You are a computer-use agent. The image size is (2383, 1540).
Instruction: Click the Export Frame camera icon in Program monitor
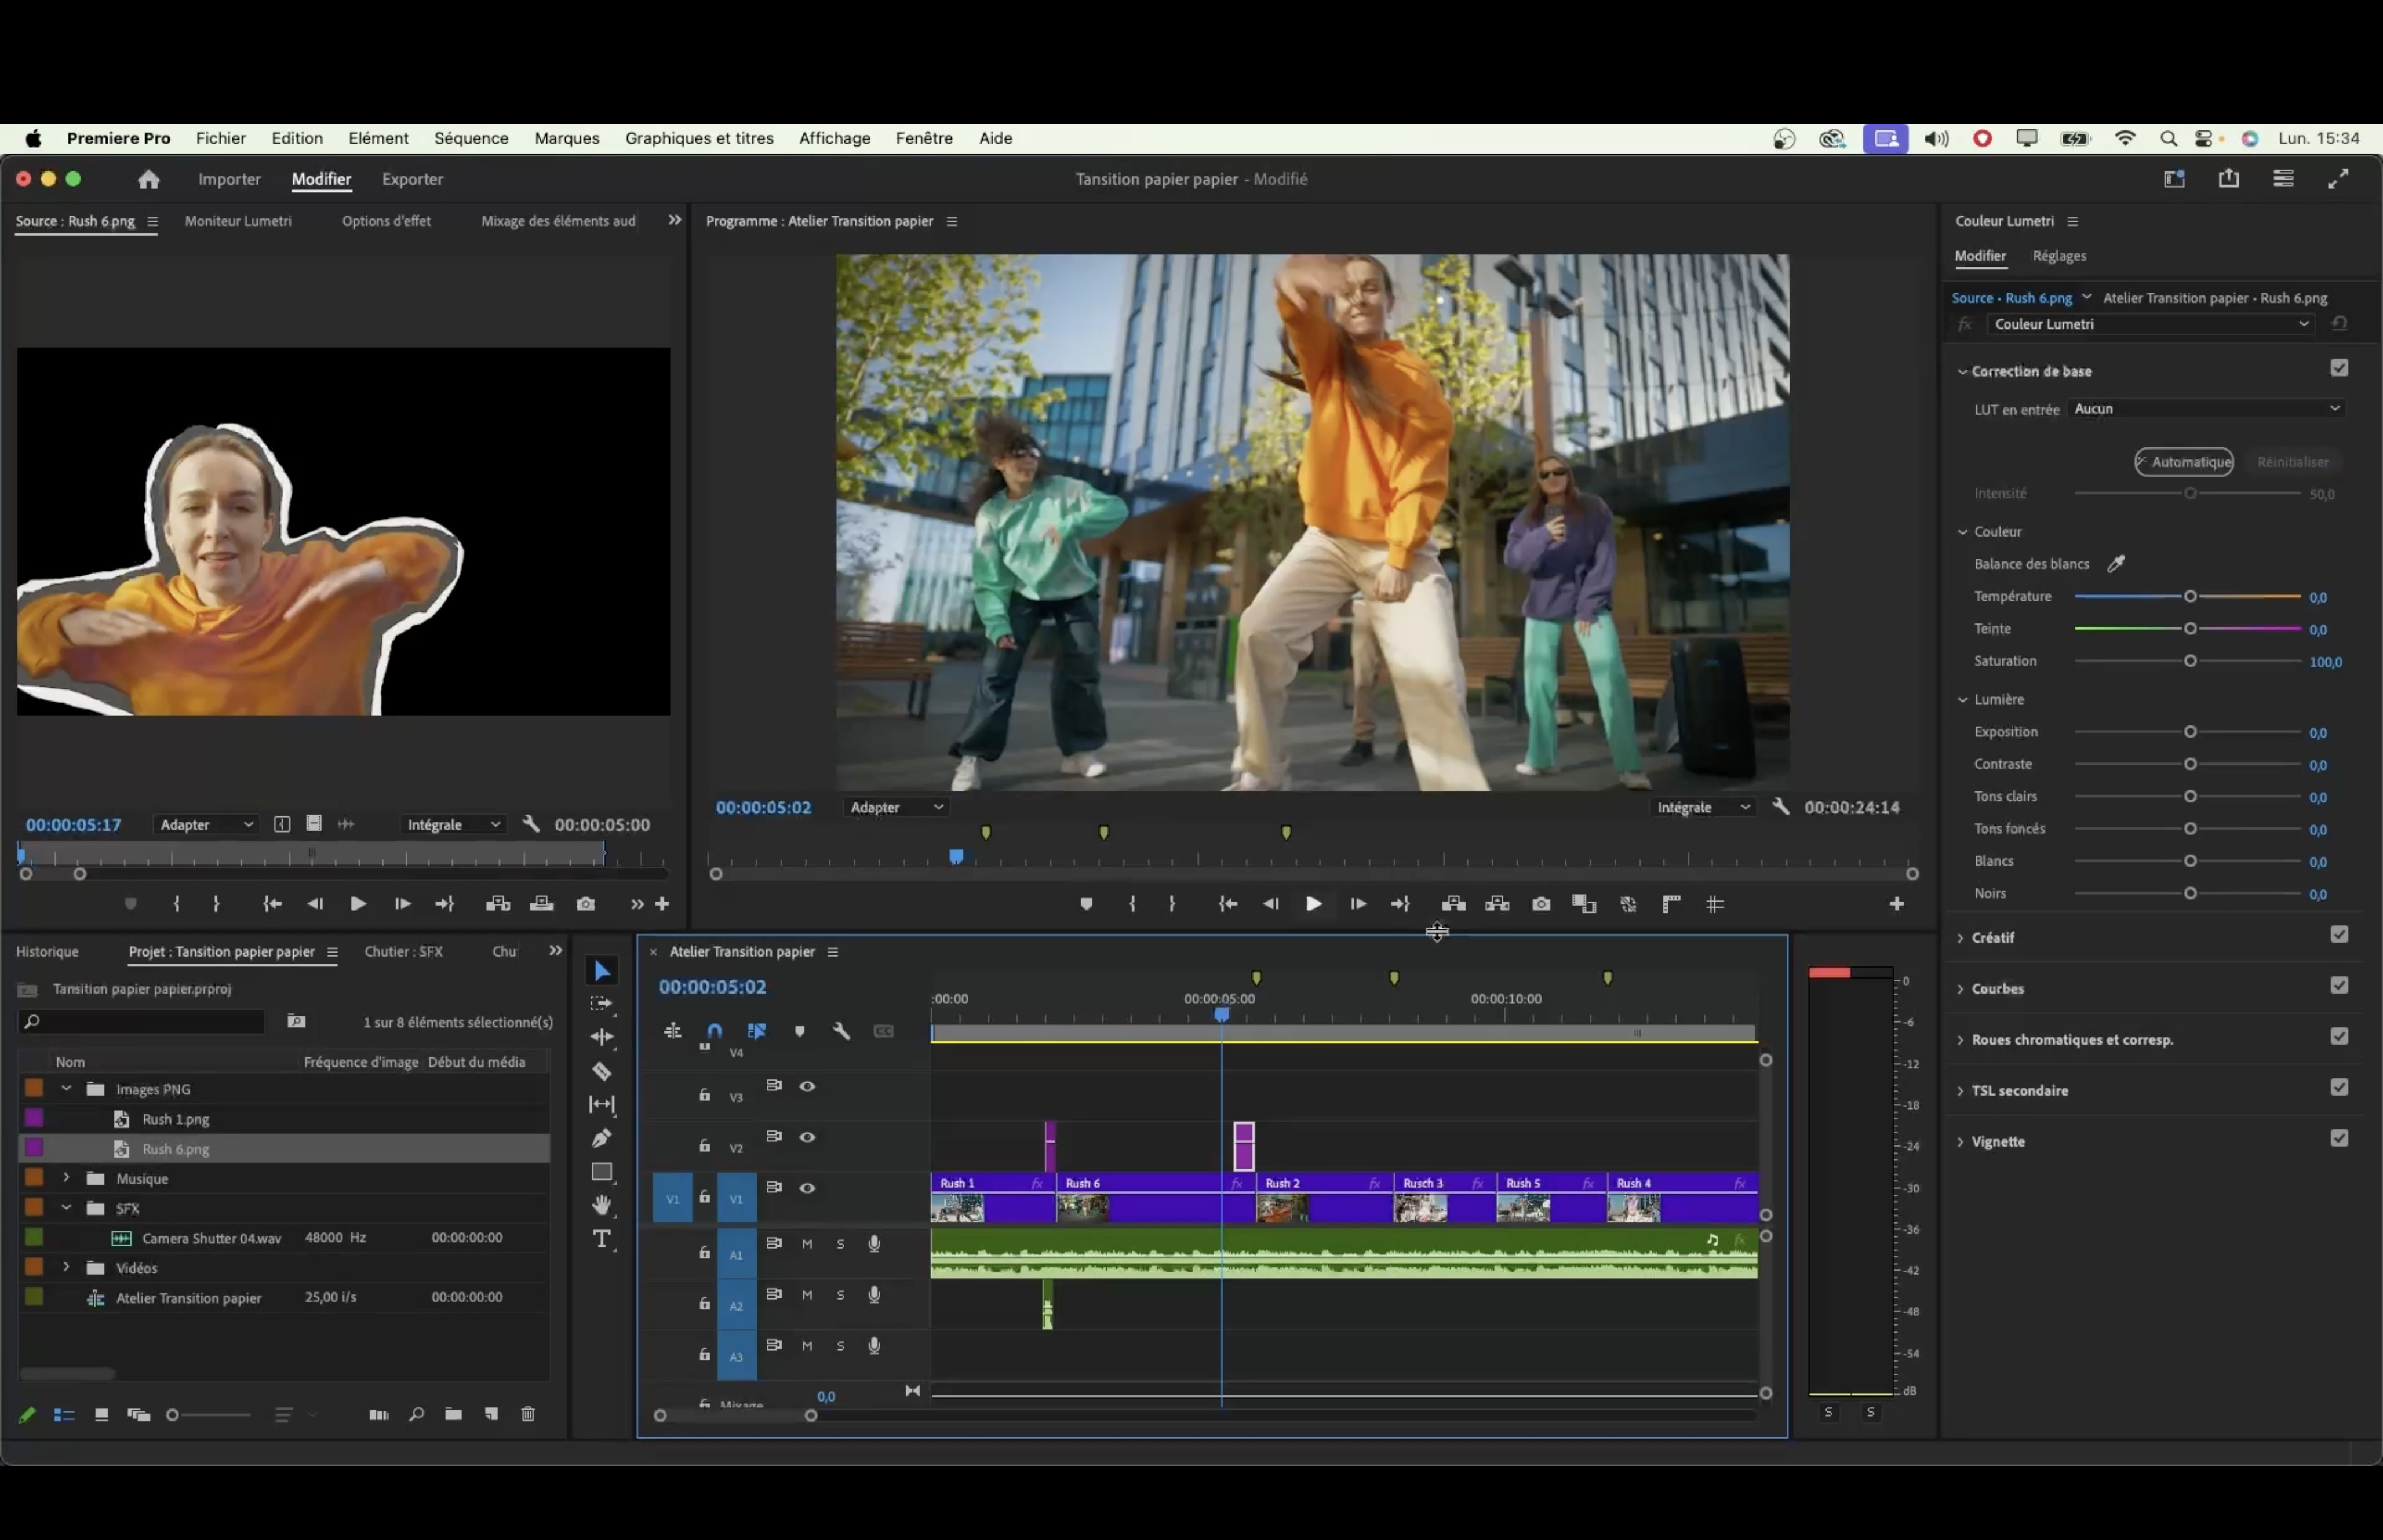[1541, 904]
